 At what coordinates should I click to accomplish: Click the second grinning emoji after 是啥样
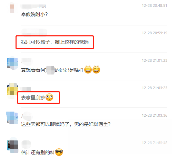tap(96, 69)
